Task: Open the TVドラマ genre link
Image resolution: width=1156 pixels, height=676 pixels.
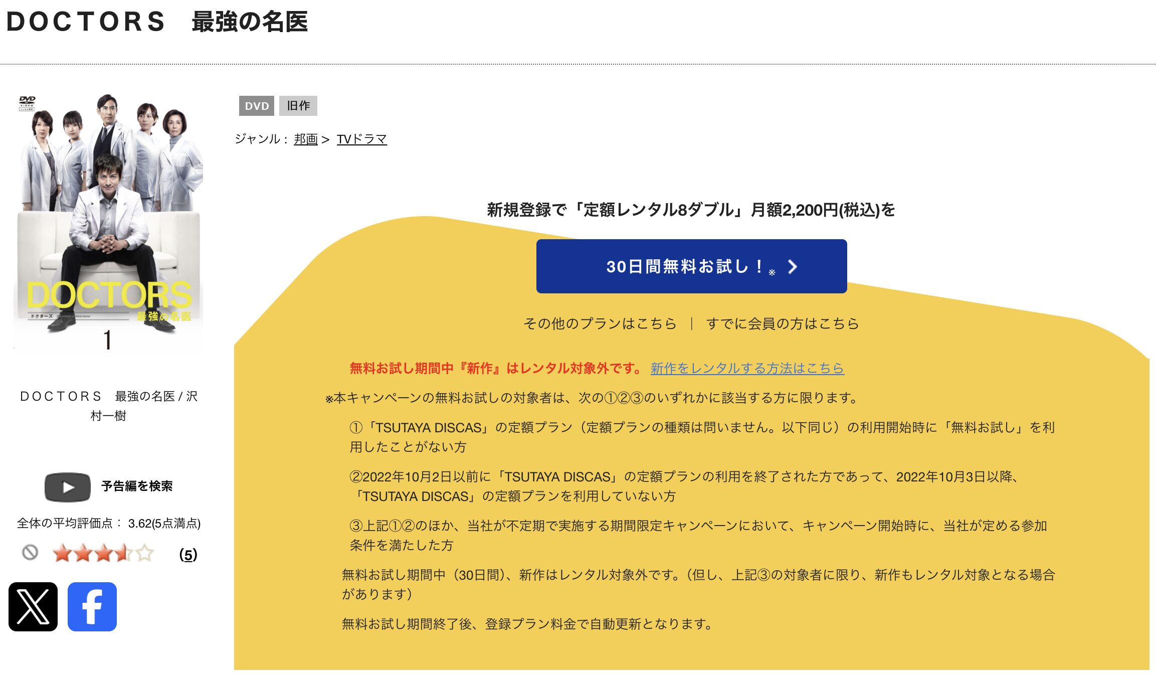Action: click(361, 139)
